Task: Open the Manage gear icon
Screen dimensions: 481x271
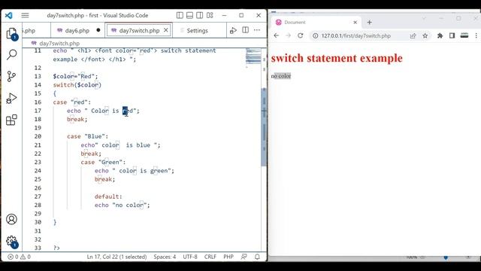Action: pyautogui.click(x=12, y=241)
